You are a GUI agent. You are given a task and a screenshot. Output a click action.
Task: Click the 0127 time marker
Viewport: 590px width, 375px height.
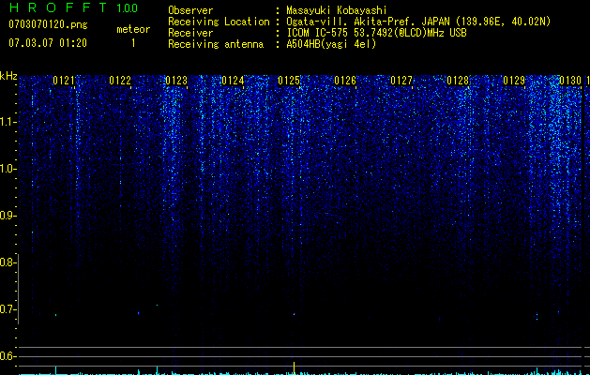401,81
